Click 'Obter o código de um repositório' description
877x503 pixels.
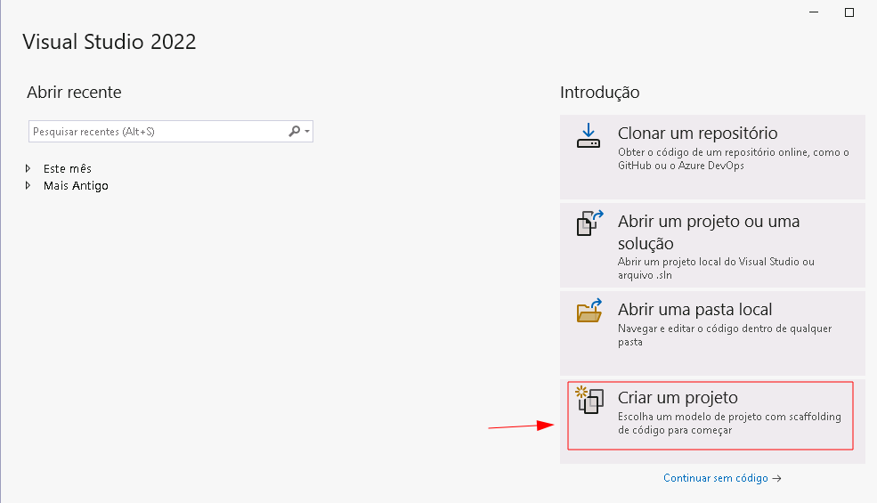734,158
